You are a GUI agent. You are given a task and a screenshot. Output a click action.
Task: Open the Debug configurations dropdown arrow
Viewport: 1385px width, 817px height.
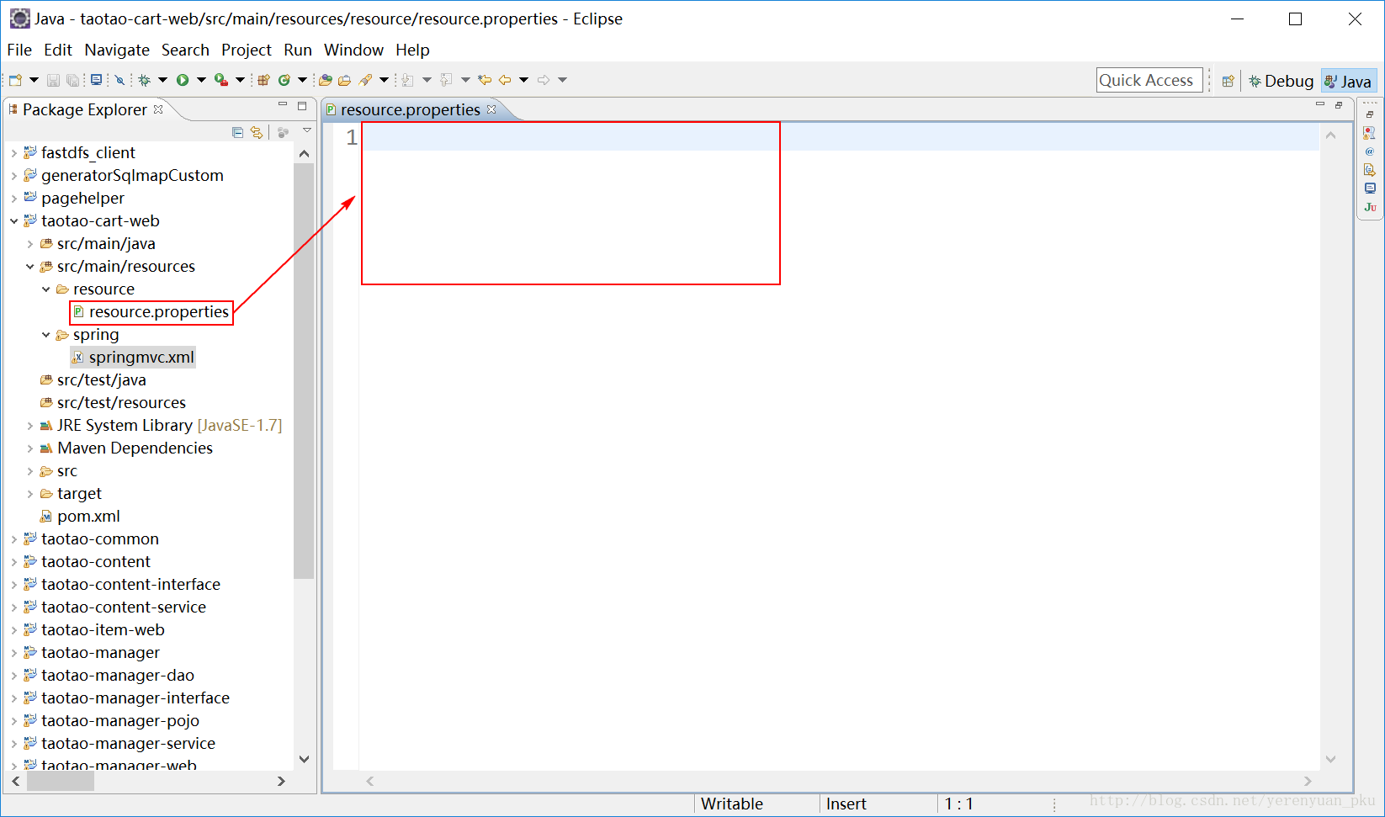pyautogui.click(x=162, y=80)
